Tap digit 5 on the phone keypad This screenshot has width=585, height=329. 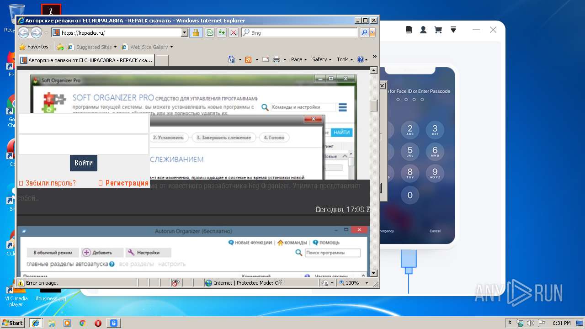[410, 152]
